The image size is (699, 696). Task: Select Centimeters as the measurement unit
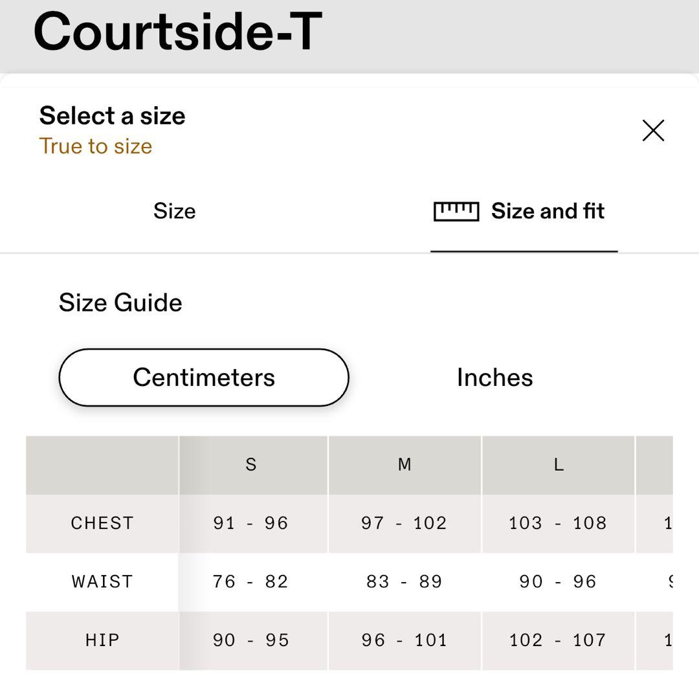click(204, 377)
